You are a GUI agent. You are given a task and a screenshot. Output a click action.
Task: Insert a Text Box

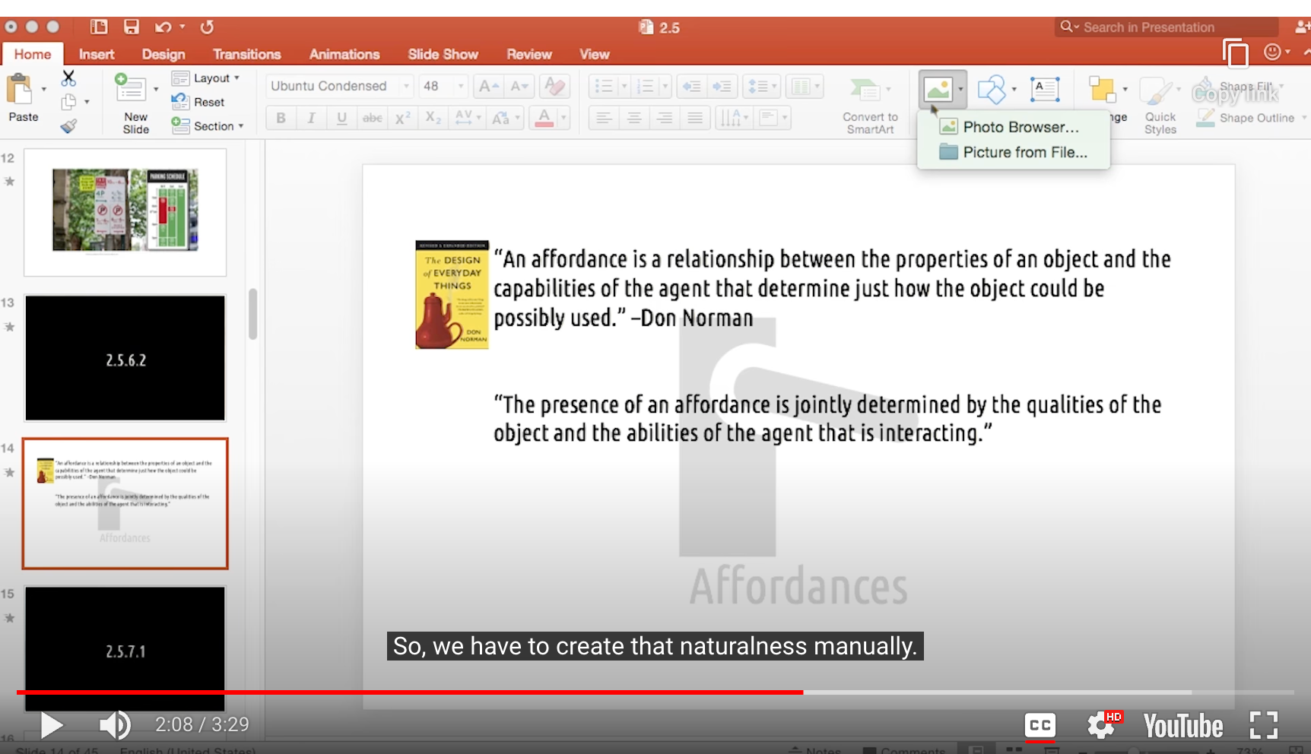pos(1046,90)
